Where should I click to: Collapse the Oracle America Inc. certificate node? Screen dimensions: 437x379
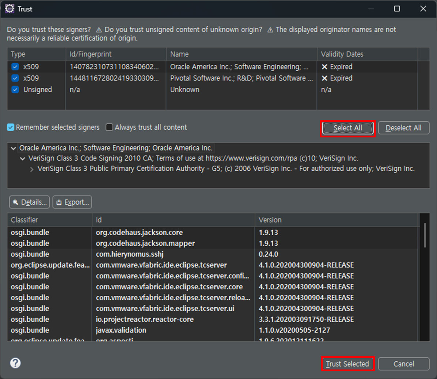(x=14, y=148)
